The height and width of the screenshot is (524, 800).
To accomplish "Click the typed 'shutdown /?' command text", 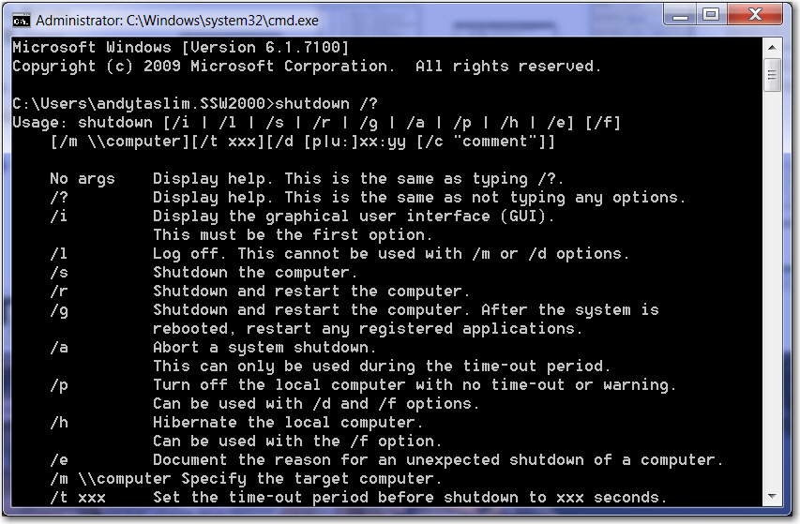I will point(325,103).
